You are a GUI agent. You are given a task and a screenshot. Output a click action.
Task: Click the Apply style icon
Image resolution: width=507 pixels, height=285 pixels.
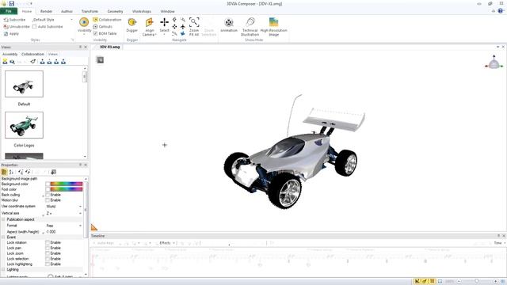pyautogui.click(x=6, y=33)
